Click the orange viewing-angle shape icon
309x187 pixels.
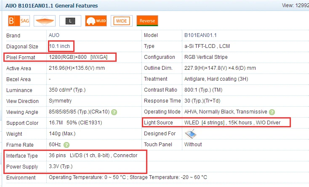(45, 21)
